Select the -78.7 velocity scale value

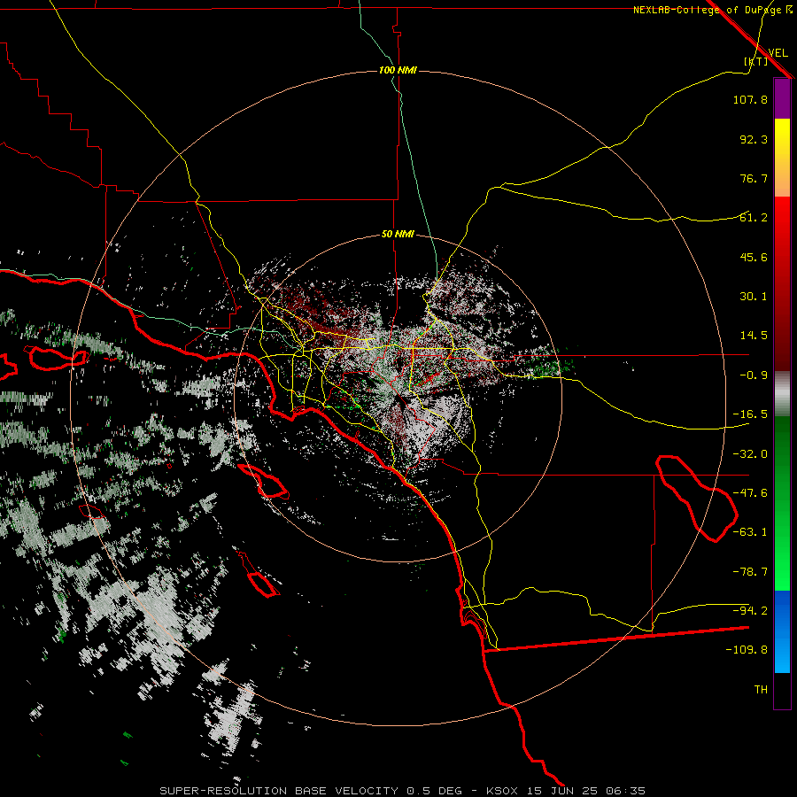pos(750,572)
